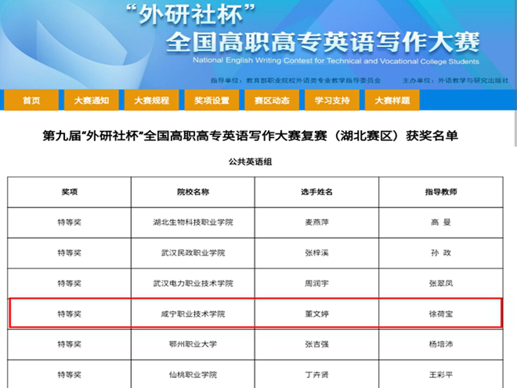
Task: Click 特等奖 in the 张梓溪 row
Action: click(69, 253)
